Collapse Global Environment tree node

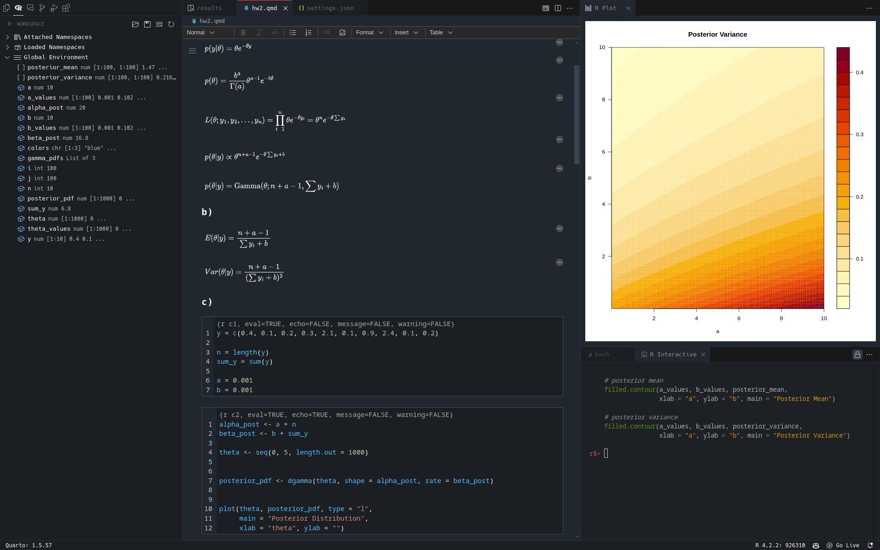tap(7, 57)
